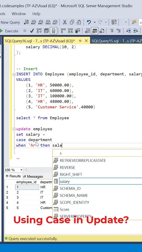Open a new XMLA query
Viewport: 142px width, 252px height.
(x=48, y=22)
